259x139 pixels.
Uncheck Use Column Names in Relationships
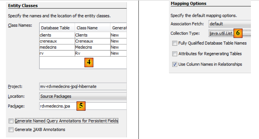pos(175,64)
